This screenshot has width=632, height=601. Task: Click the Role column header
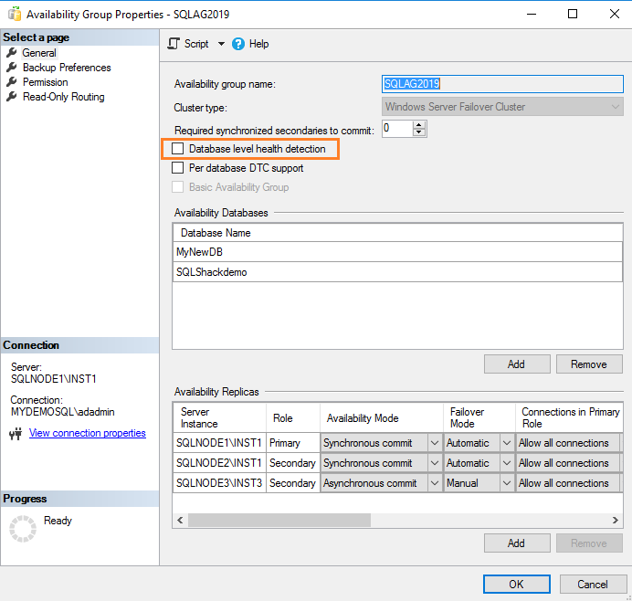[x=293, y=418]
